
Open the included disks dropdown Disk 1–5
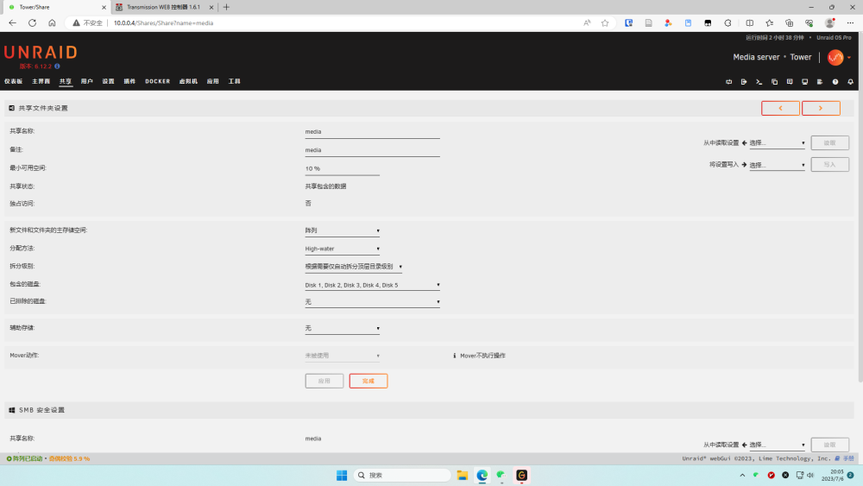(x=373, y=285)
